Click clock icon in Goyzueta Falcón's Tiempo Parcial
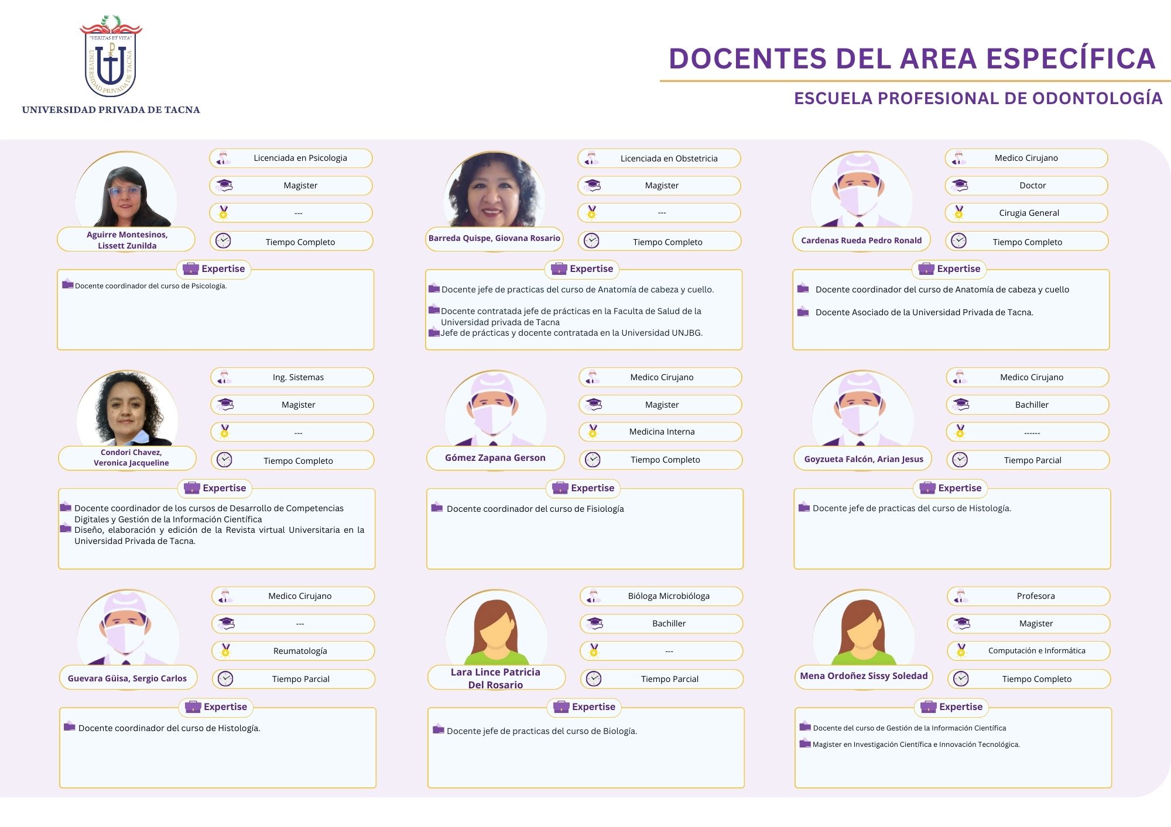This screenshot has width=1171, height=827. coord(960,460)
